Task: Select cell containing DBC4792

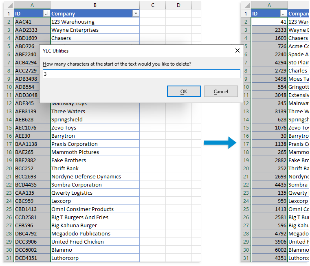Action: pyautogui.click(x=32, y=233)
